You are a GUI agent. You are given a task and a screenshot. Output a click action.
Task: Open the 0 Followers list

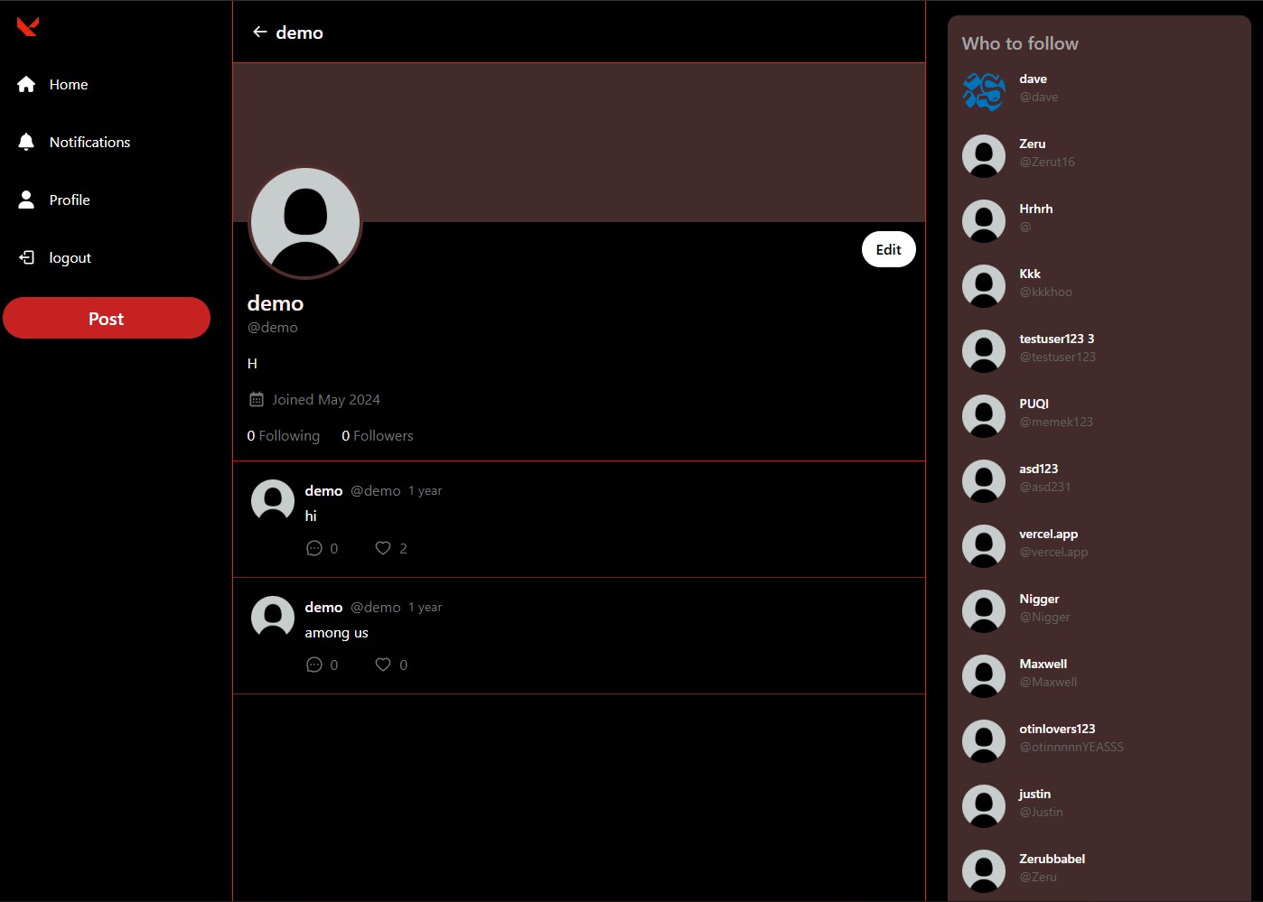click(x=378, y=435)
